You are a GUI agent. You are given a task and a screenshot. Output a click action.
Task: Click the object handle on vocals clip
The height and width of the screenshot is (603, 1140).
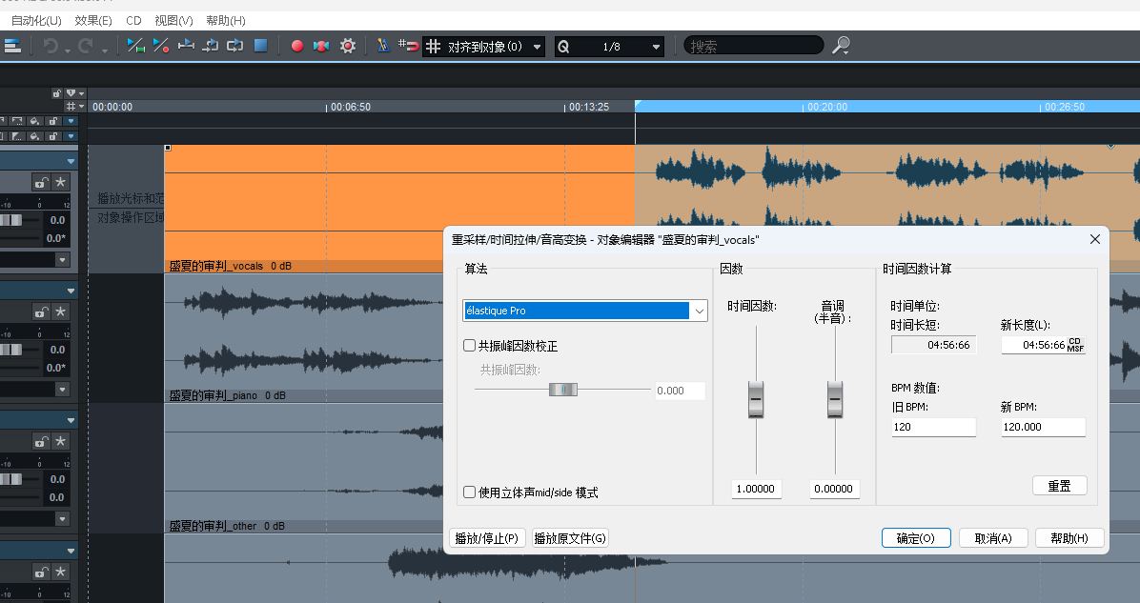tap(168, 149)
